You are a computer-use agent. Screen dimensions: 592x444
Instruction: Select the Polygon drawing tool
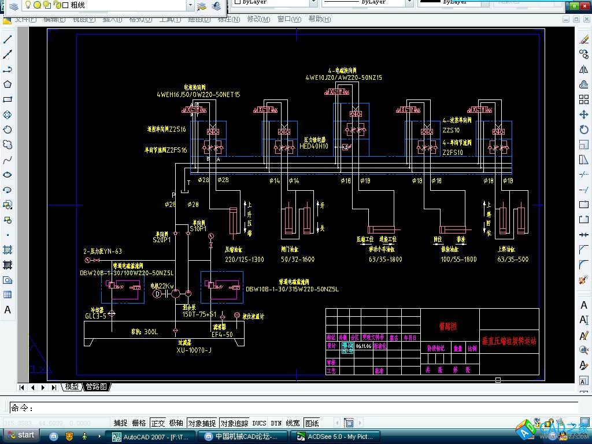(x=8, y=84)
